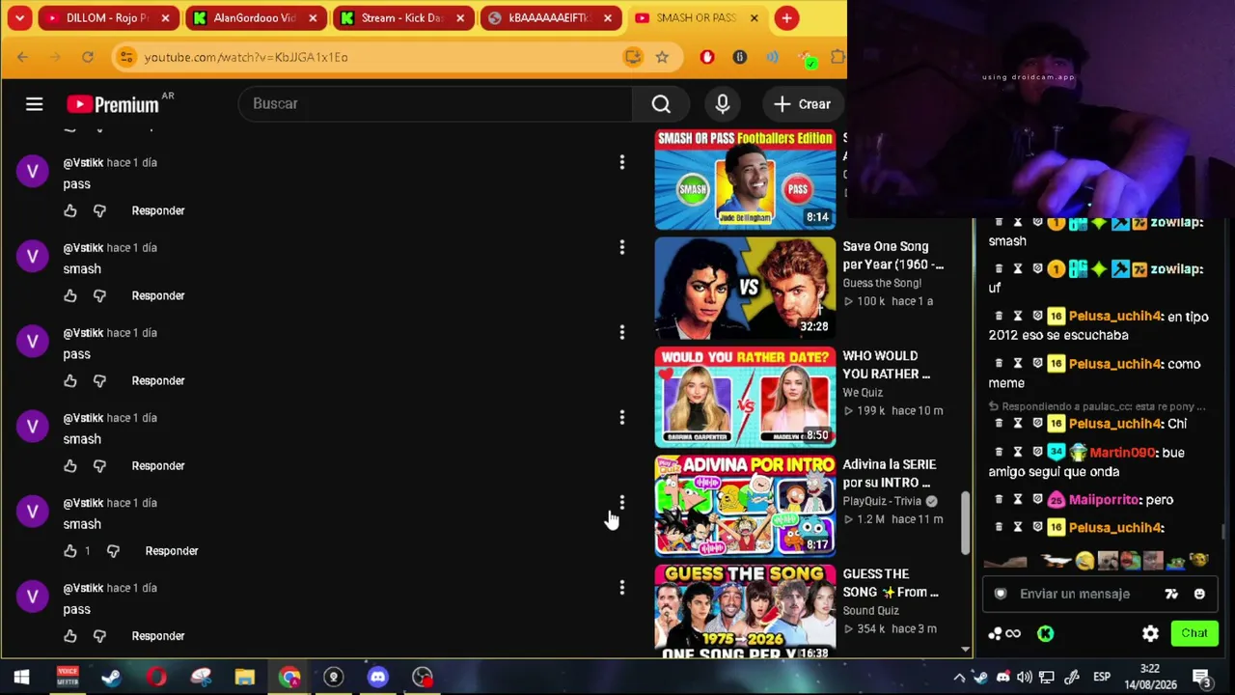Click the volume speaker icon in system tray
Screen dimensions: 1235x695
[x=1025, y=677]
